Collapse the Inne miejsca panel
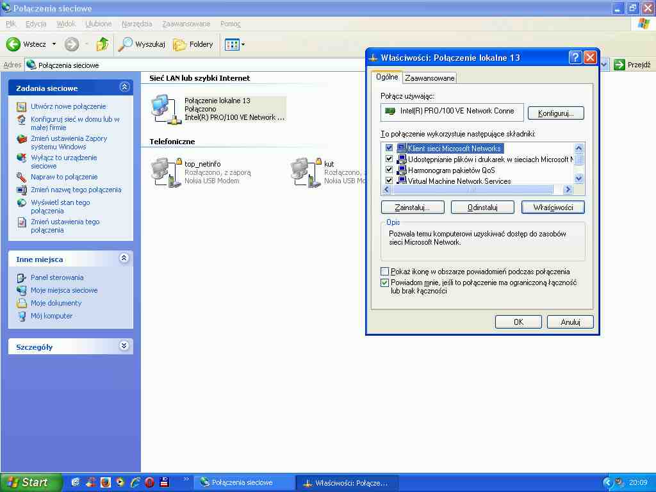This screenshot has height=492, width=656. tap(124, 258)
